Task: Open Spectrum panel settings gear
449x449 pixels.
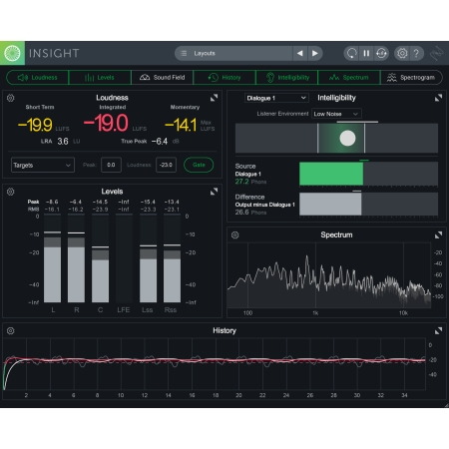Action: pos(235,234)
